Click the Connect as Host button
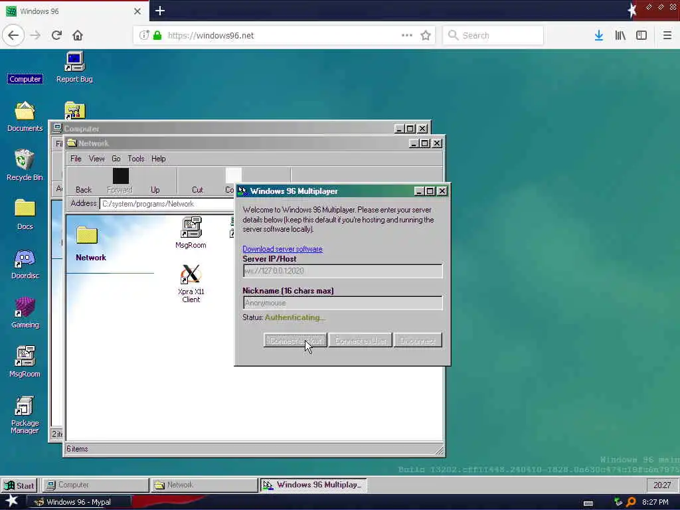Viewport: 680px width, 510px height. pos(295,341)
